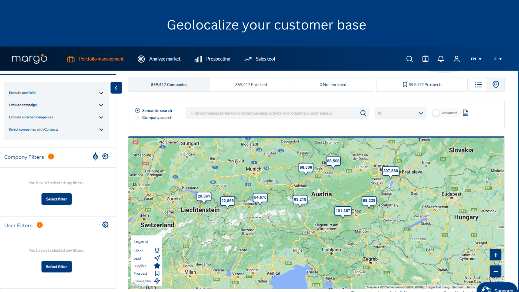Open the calendar icon in header
Screen dimensions: 519x292
click(x=425, y=59)
